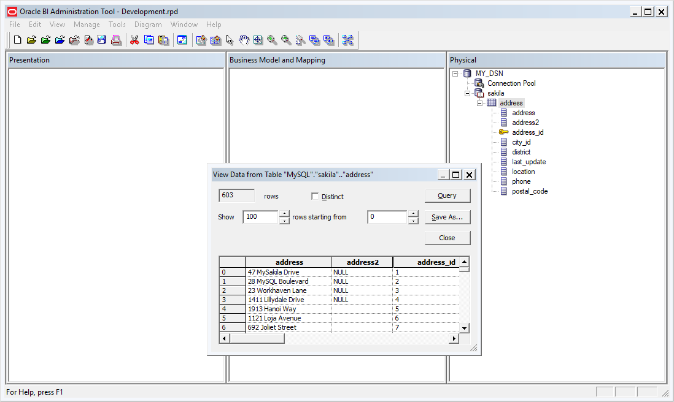Click the Print icon in toolbar
Viewport: 674px width, 402px height.
point(116,40)
